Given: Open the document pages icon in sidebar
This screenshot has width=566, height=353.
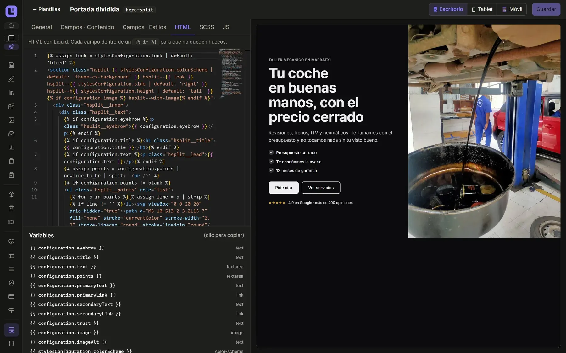Looking at the screenshot, I should click(x=11, y=65).
